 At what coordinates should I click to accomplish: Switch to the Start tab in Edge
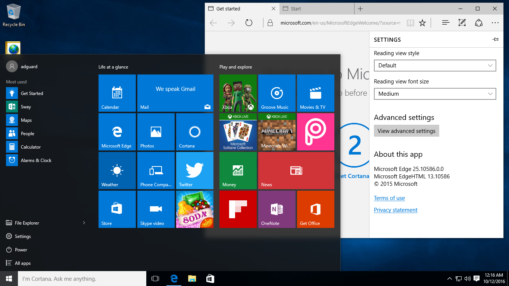[316, 9]
